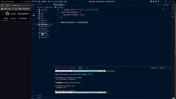The image size is (176, 99).
Task: Expand the node_modules folder
Action: (44, 12)
